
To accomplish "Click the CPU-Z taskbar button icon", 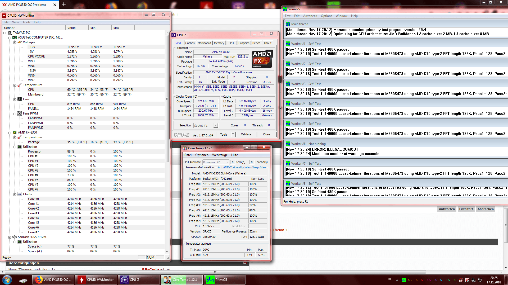I will (124, 280).
